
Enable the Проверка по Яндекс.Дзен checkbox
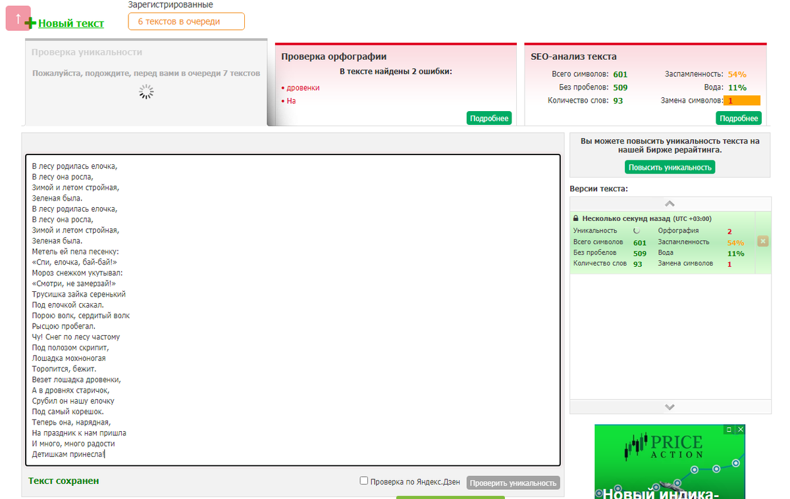pyautogui.click(x=364, y=481)
